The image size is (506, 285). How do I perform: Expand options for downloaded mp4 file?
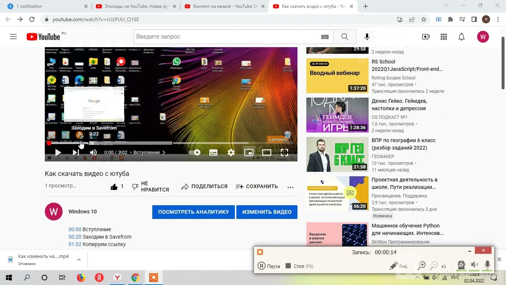[x=79, y=260]
